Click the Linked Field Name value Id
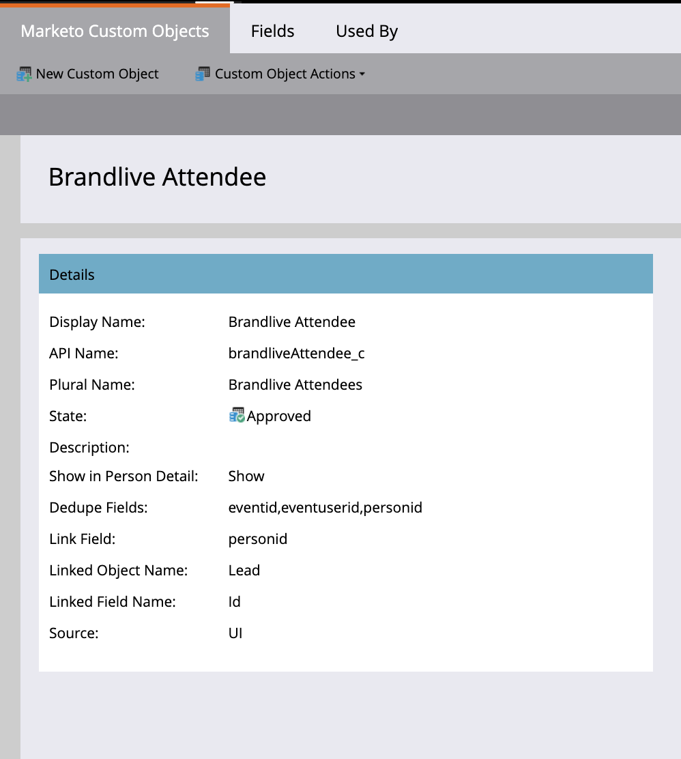Viewport: 681px width, 759px height. coord(234,602)
